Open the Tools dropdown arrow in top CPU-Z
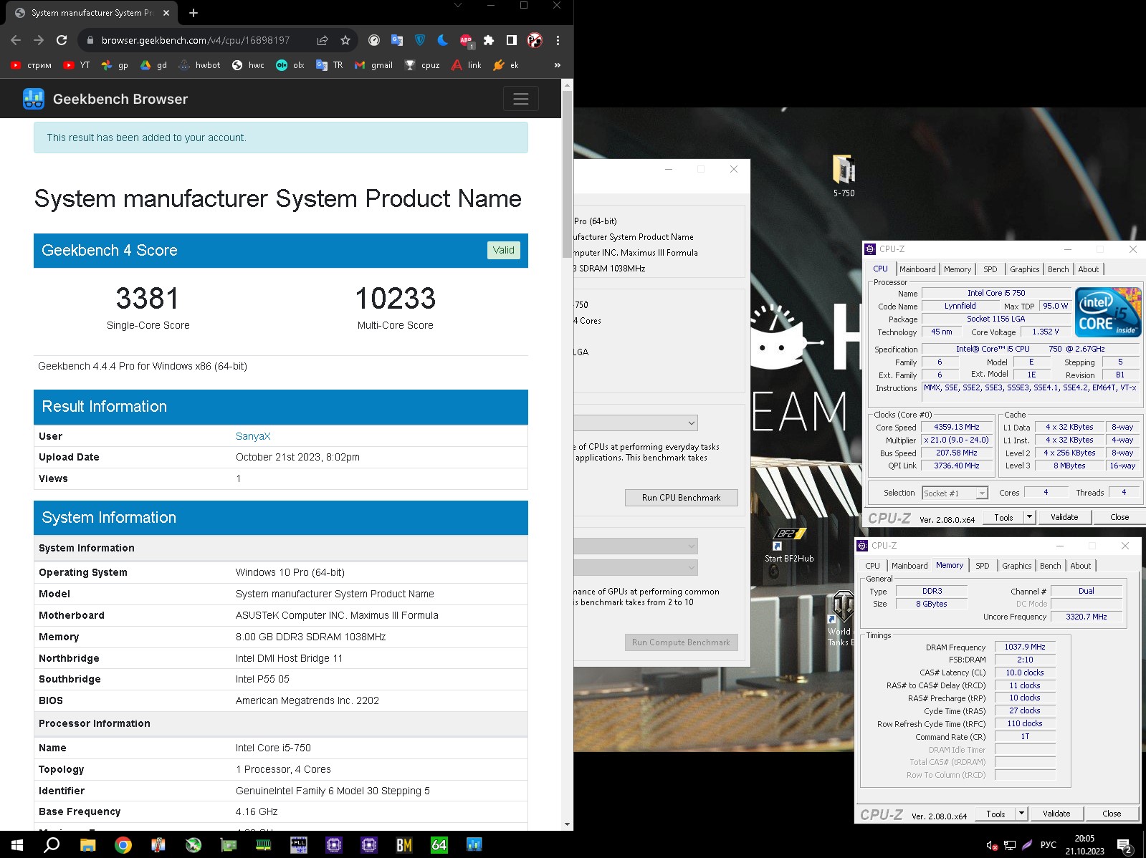 pyautogui.click(x=1029, y=517)
